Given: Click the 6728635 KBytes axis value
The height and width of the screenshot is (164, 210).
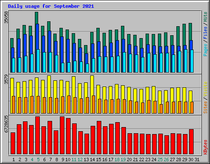Looking at the screenshot, I should (x=6, y=124).
